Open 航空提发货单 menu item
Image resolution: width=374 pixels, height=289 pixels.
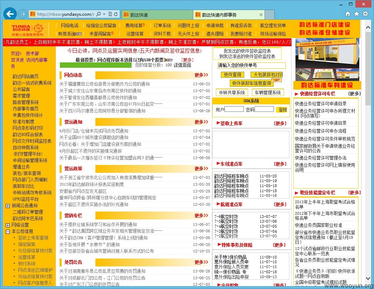pos(273,25)
